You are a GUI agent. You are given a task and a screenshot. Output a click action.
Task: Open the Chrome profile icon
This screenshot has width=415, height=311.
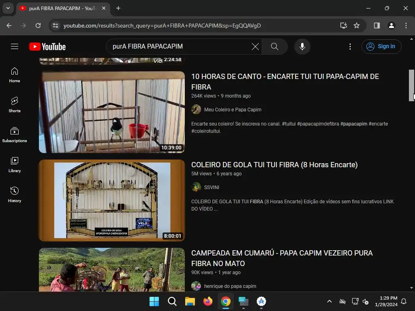(391, 26)
